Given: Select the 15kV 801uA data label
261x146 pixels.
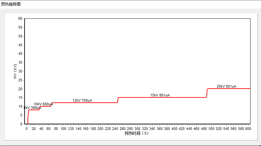Looking at the screenshot, I should 160,95.
